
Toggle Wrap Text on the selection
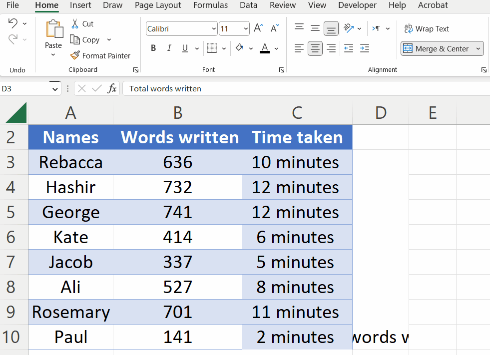pyautogui.click(x=427, y=28)
